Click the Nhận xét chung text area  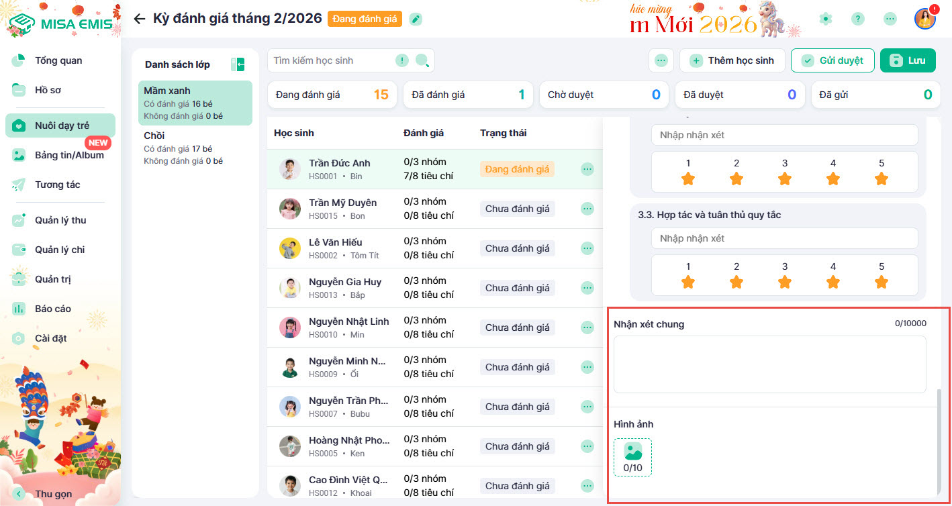(x=769, y=364)
